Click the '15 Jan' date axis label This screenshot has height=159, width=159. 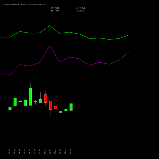[x=55, y=151]
